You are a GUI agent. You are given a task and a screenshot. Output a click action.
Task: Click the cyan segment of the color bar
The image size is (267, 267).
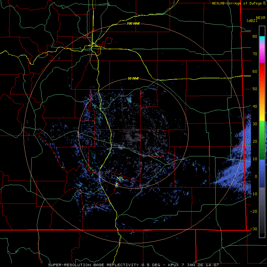click(x=262, y=39)
